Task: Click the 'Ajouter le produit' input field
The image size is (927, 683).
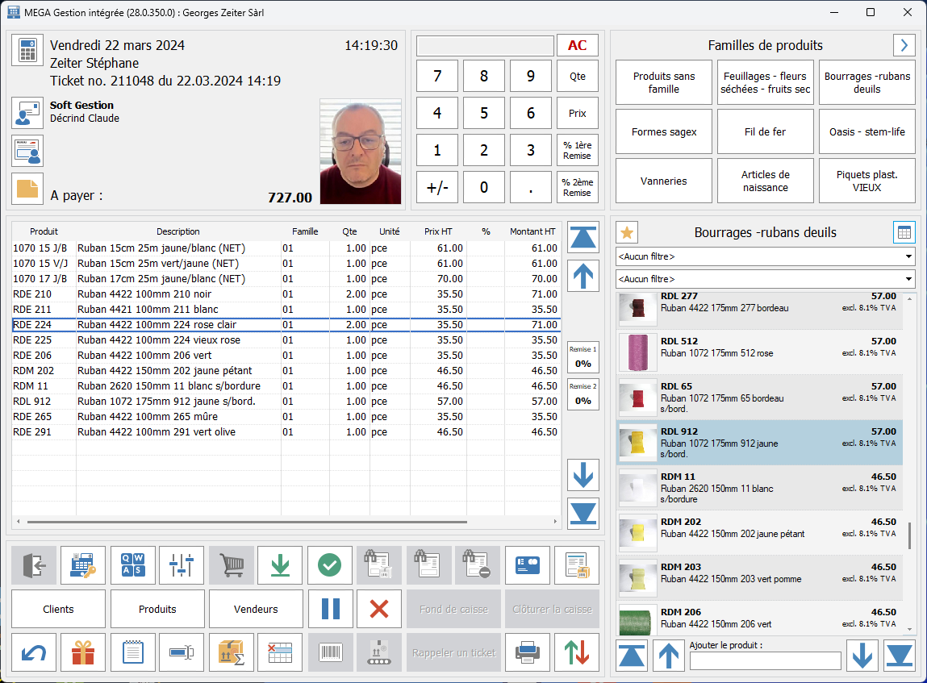Action: (765, 660)
